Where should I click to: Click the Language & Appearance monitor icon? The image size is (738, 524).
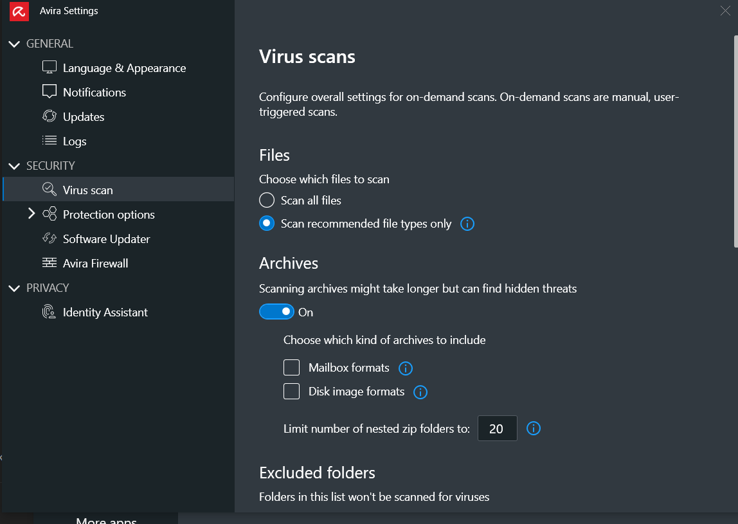50,68
